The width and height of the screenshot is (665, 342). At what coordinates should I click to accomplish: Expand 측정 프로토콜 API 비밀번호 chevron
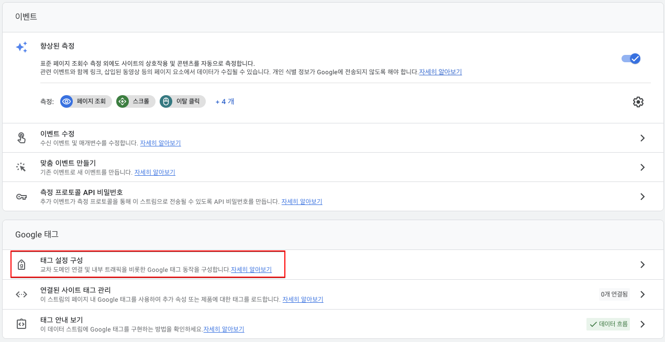642,197
